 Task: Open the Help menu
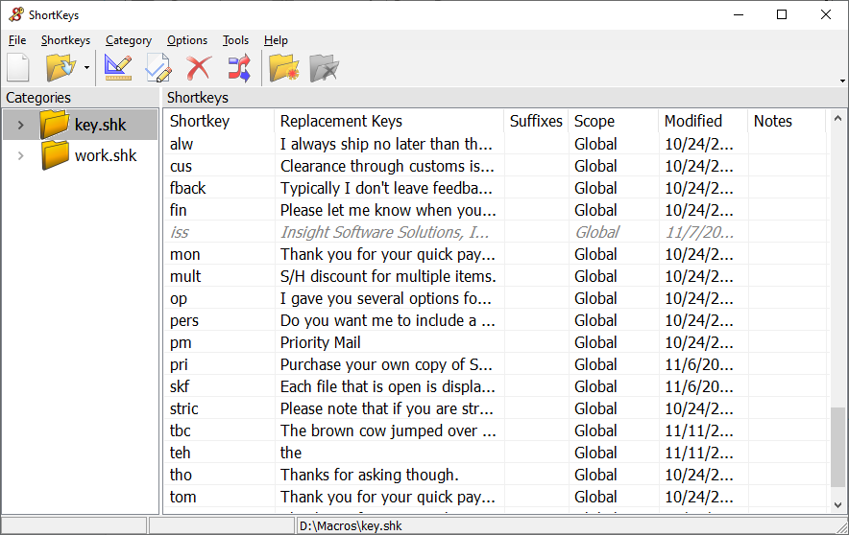point(276,40)
